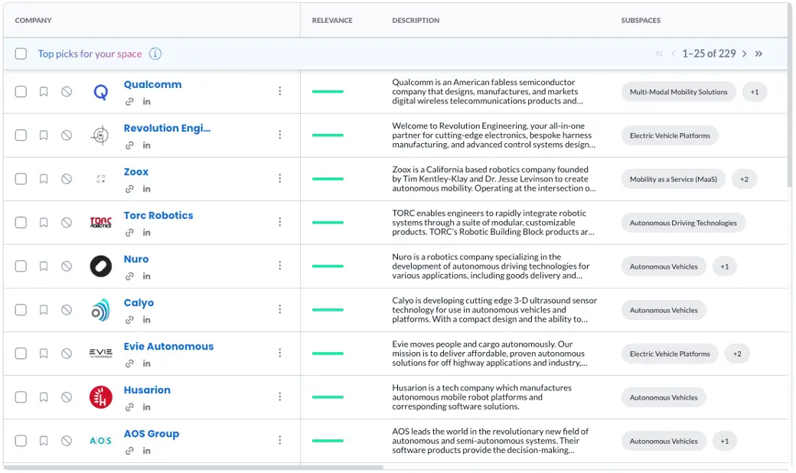This screenshot has width=796, height=473.
Task: Exclude Evie Autonomous with block icon
Action: pyautogui.click(x=67, y=354)
